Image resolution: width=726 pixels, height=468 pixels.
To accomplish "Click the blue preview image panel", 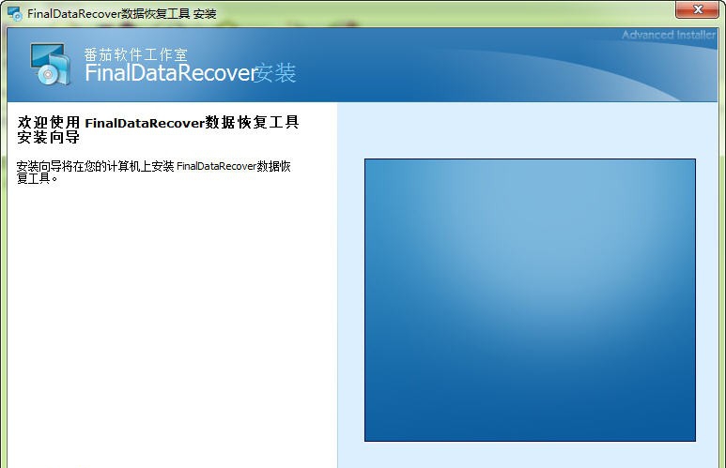I will pos(530,300).
